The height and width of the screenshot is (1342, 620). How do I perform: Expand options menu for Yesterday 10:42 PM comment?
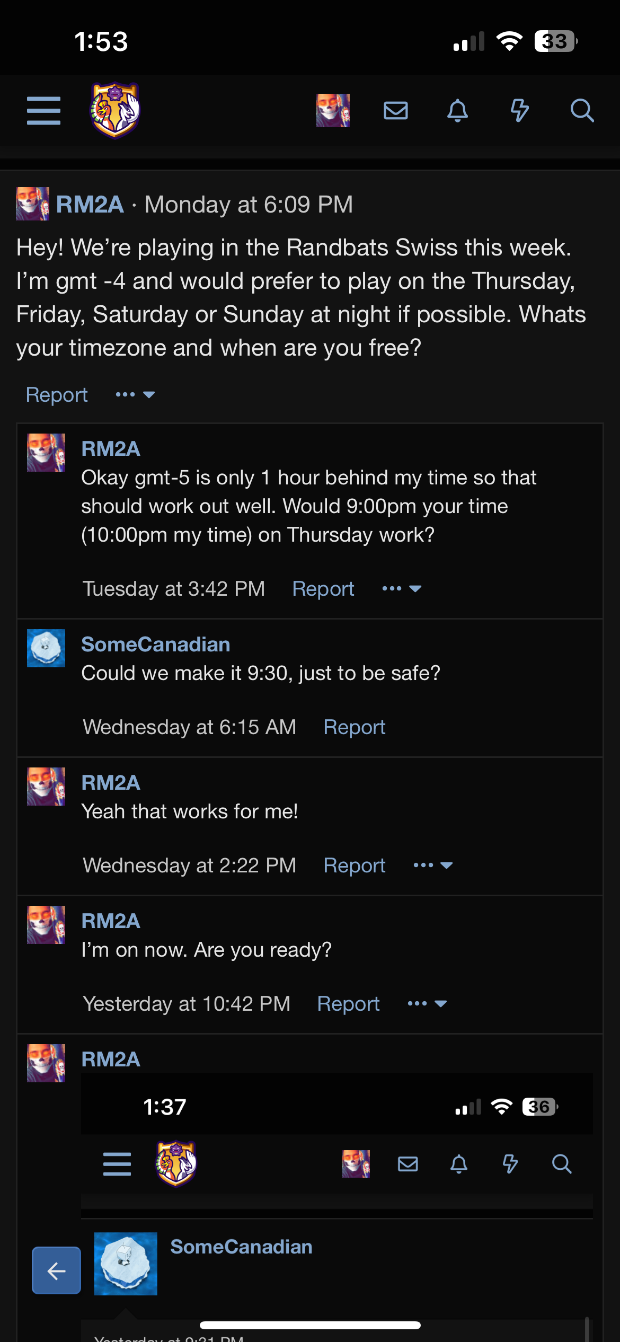427,1003
